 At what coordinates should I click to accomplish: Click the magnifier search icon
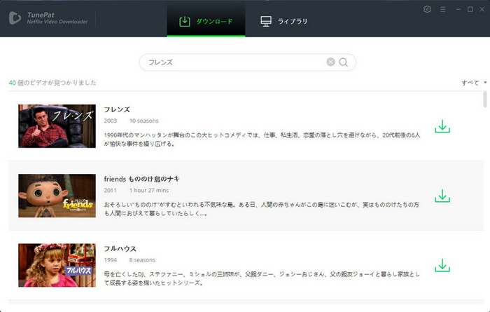pyautogui.click(x=343, y=62)
